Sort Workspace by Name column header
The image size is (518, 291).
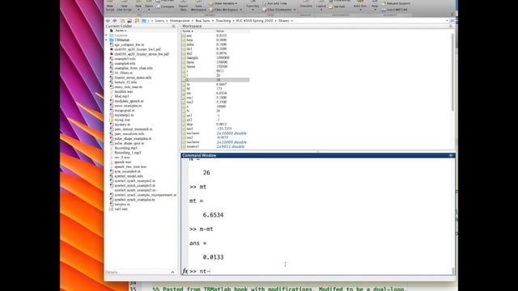point(188,31)
